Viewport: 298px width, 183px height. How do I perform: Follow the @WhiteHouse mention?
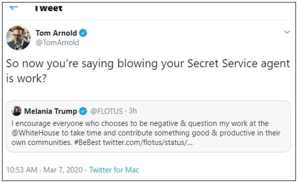pyautogui.click(x=36, y=133)
